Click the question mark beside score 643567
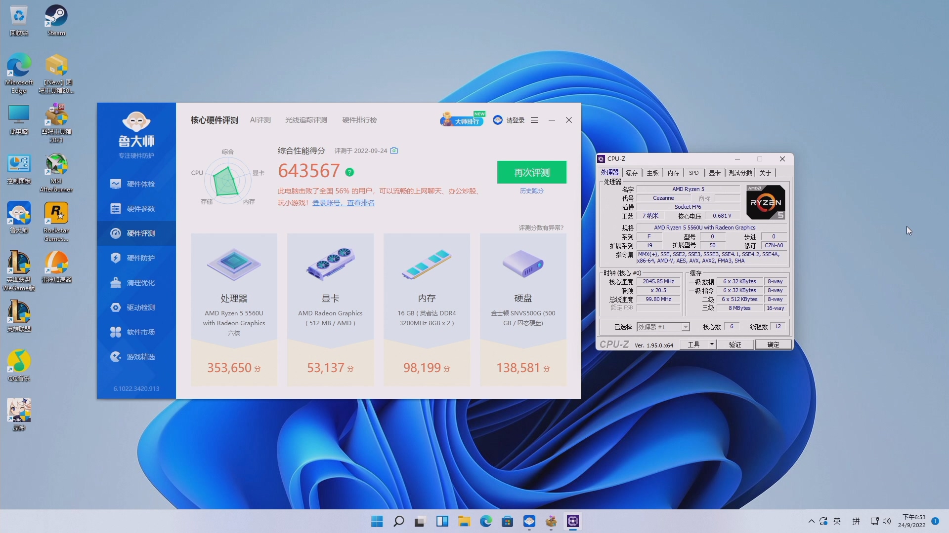This screenshot has width=949, height=533. tap(349, 172)
